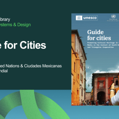
Task: Click the partially visible 'ibrary' text
Action: tap(5, 20)
